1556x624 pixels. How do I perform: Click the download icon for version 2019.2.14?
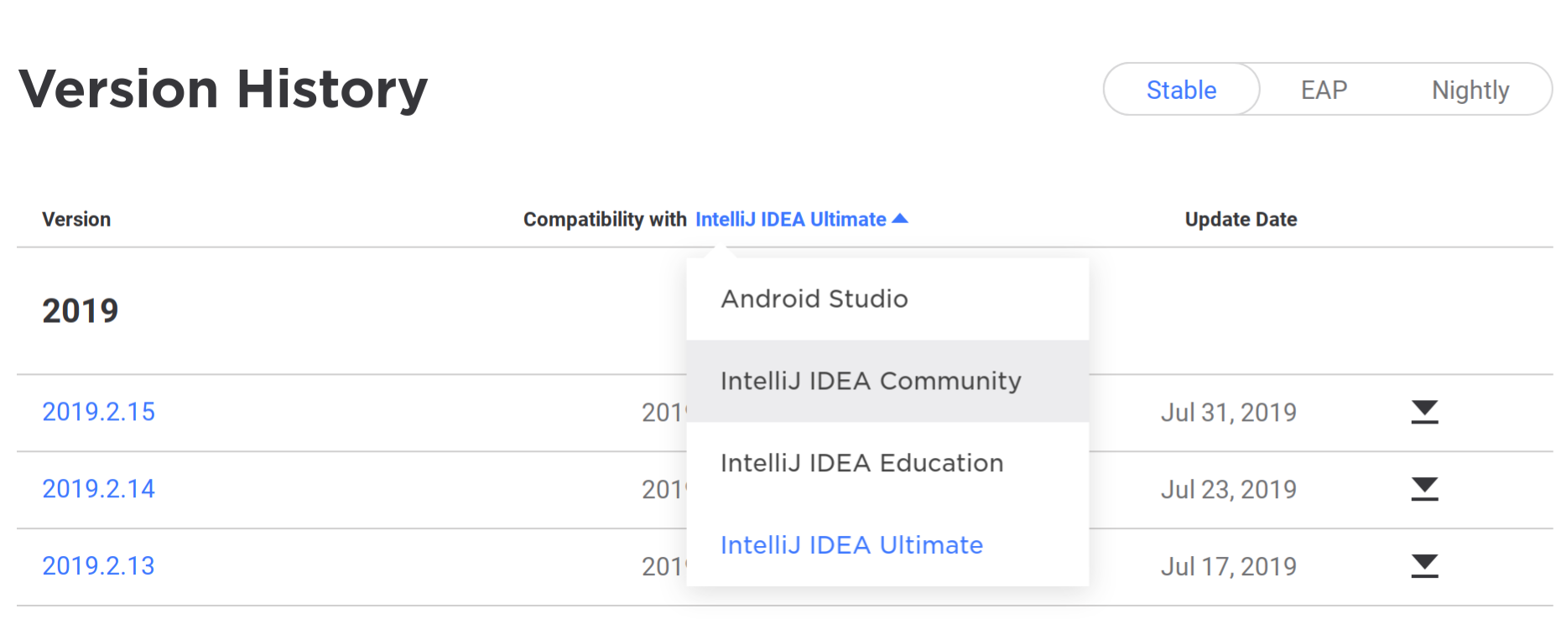tap(1424, 489)
